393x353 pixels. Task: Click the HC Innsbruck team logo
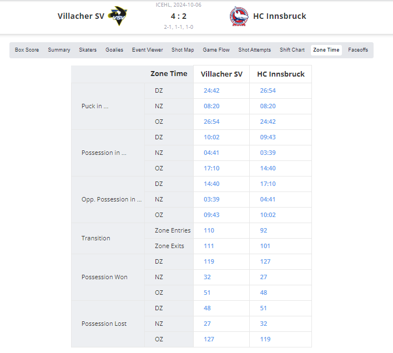[x=239, y=17]
